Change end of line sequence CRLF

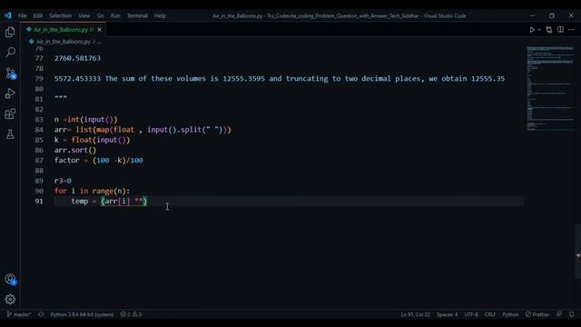pos(490,314)
